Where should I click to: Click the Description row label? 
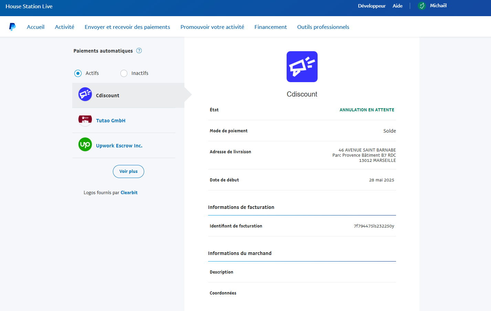pyautogui.click(x=222, y=272)
